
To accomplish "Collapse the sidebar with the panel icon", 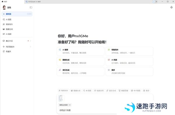I will (x=31, y=8).
